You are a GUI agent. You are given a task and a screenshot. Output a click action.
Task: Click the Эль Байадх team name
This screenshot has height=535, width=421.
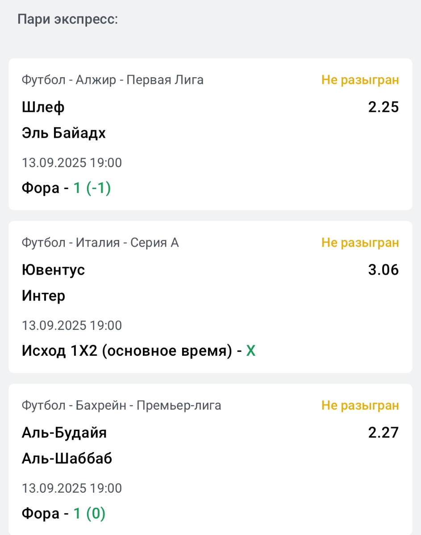[x=64, y=133]
